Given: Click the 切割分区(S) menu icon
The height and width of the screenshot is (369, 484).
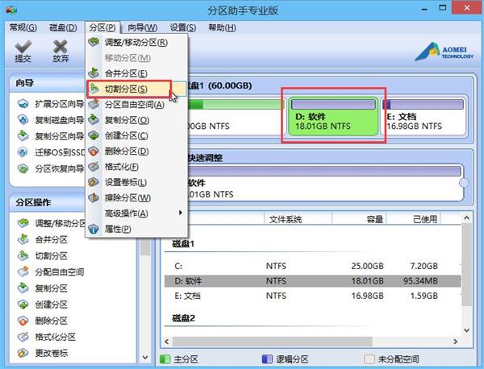Looking at the screenshot, I should pos(94,89).
